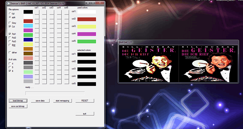Click used colors col4 purple swatch
Image resolution: width=243 pixels, height=129 pixels.
(x=87, y=34)
